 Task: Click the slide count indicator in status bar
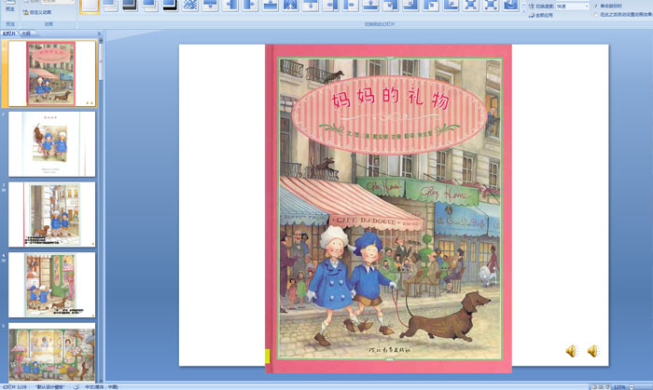[x=15, y=386]
